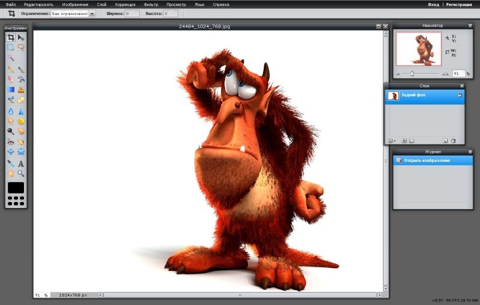Open the Слой menu
Viewport: 480px width, 305px height.
101,5
